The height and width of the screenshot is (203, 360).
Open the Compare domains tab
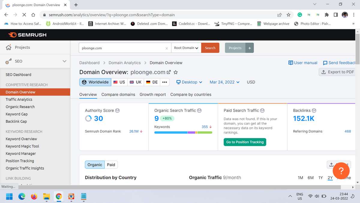pyautogui.click(x=118, y=94)
